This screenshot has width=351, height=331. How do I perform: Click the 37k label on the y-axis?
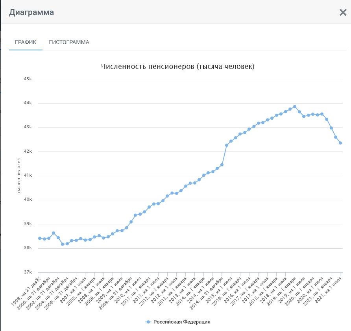(28, 272)
